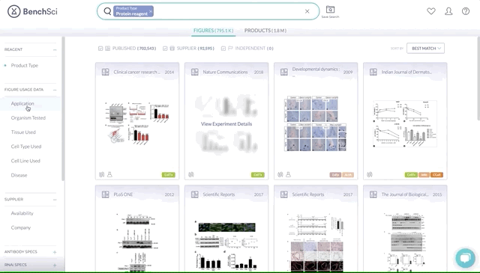The image size is (480, 273).
Task: Select the Cell Type Used filter
Action: pyautogui.click(x=26, y=147)
